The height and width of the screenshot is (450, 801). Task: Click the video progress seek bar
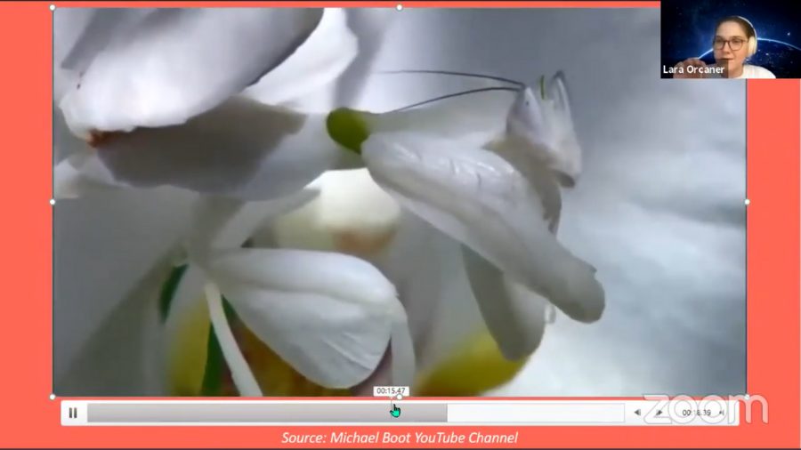tap(355, 413)
